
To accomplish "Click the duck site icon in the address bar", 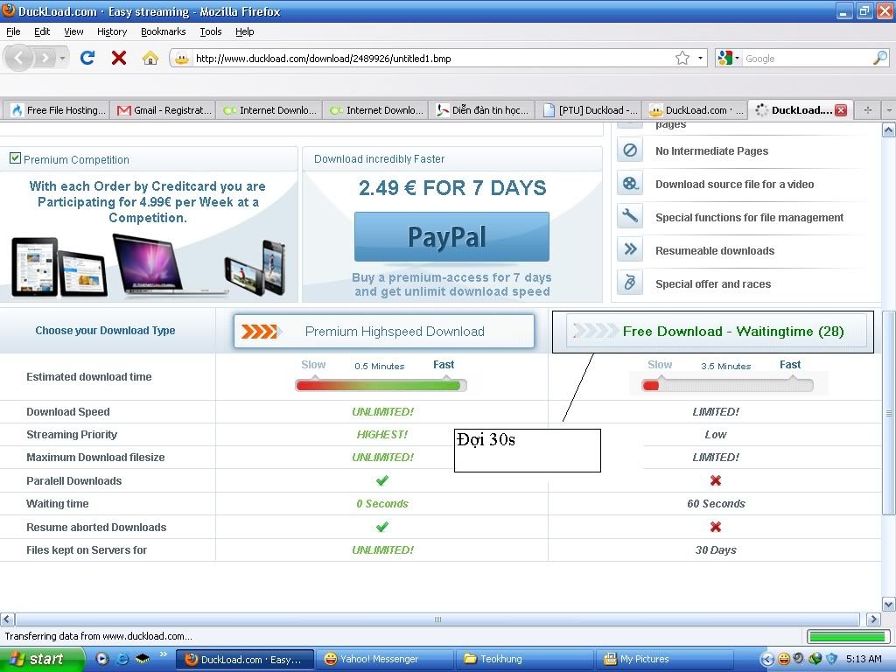I will [182, 59].
